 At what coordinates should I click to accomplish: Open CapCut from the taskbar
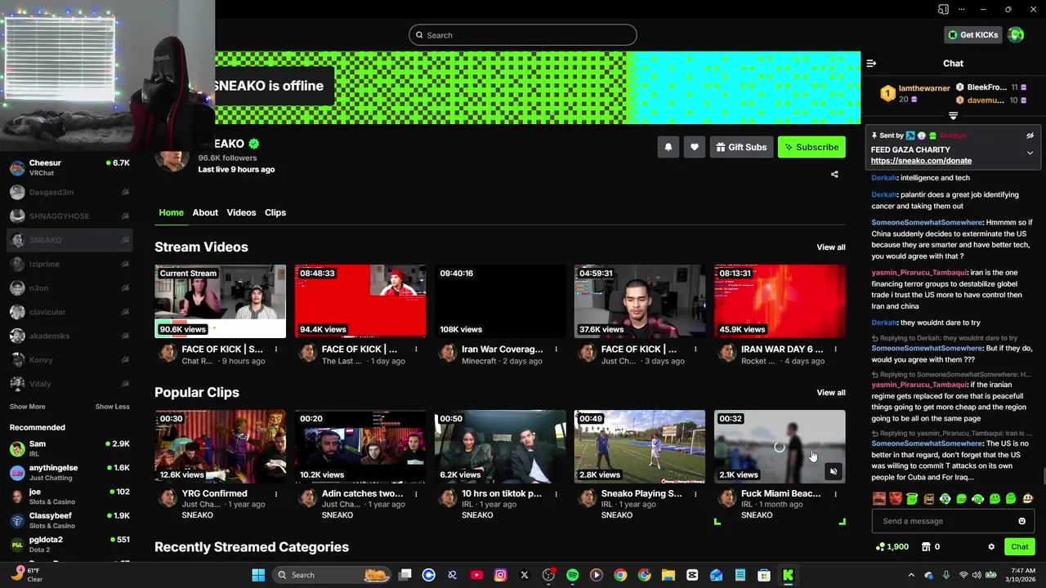coord(692,575)
